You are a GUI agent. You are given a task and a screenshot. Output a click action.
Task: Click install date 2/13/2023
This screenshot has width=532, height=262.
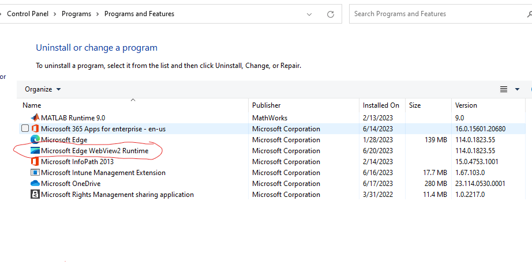[x=377, y=118]
